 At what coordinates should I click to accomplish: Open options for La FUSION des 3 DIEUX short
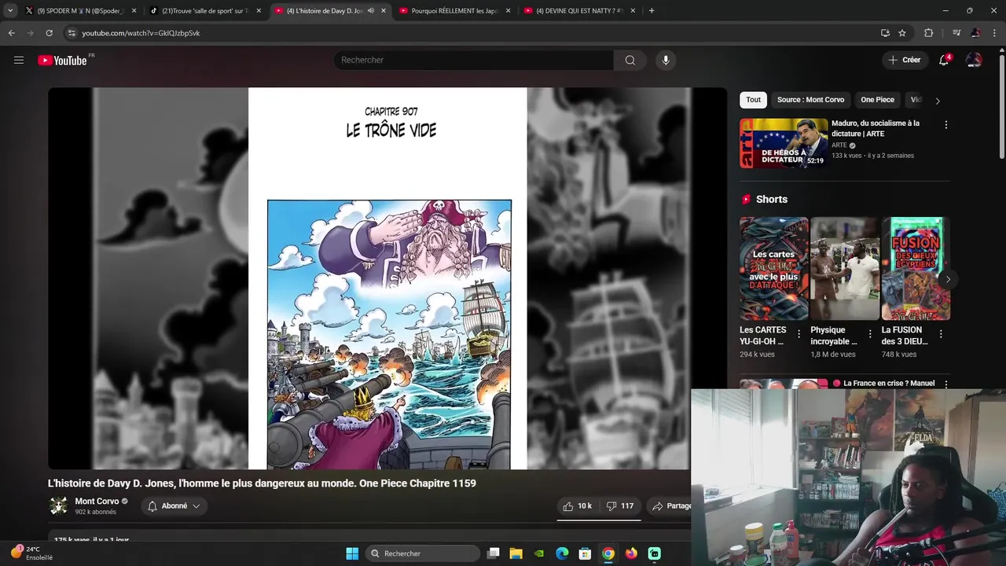coord(941,334)
